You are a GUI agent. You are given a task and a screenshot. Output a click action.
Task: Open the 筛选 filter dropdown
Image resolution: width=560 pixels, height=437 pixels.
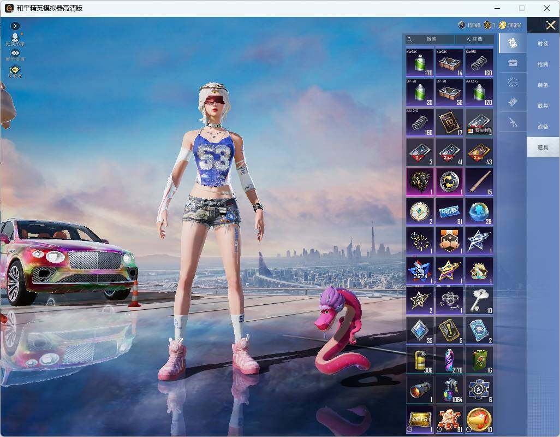[475, 39]
